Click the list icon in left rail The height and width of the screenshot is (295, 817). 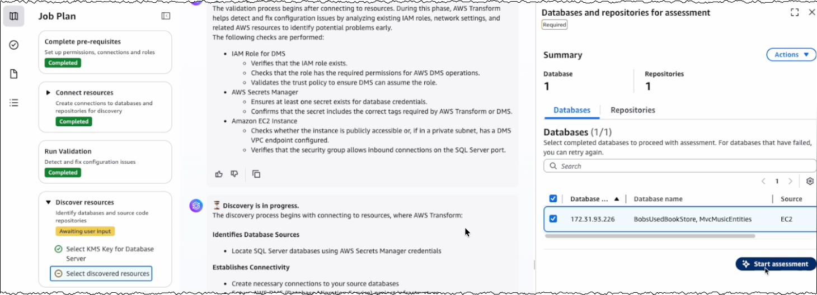(x=14, y=103)
